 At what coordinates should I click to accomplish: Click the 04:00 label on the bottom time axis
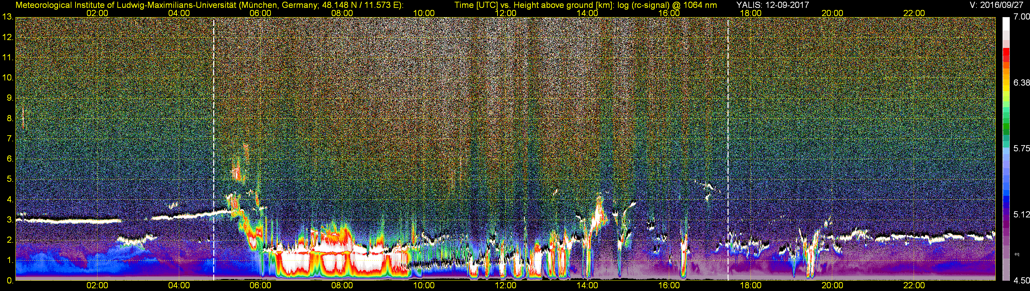click(179, 286)
